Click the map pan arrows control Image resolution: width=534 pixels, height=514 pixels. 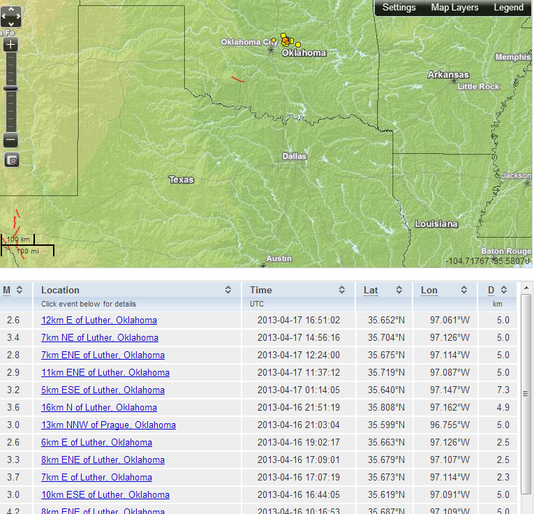click(x=11, y=16)
